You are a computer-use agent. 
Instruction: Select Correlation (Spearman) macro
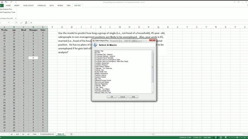pyautogui.click(x=102, y=63)
